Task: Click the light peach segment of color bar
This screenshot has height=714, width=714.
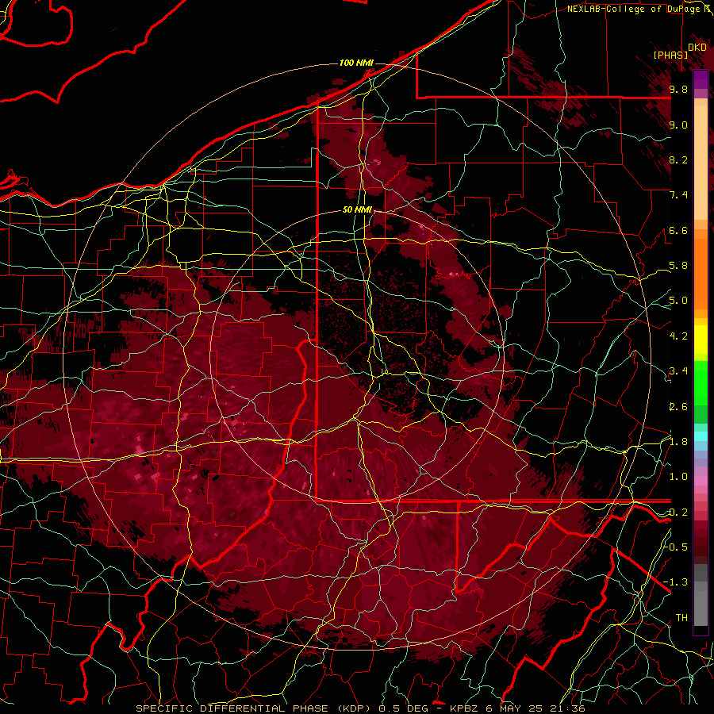Action: point(701,164)
